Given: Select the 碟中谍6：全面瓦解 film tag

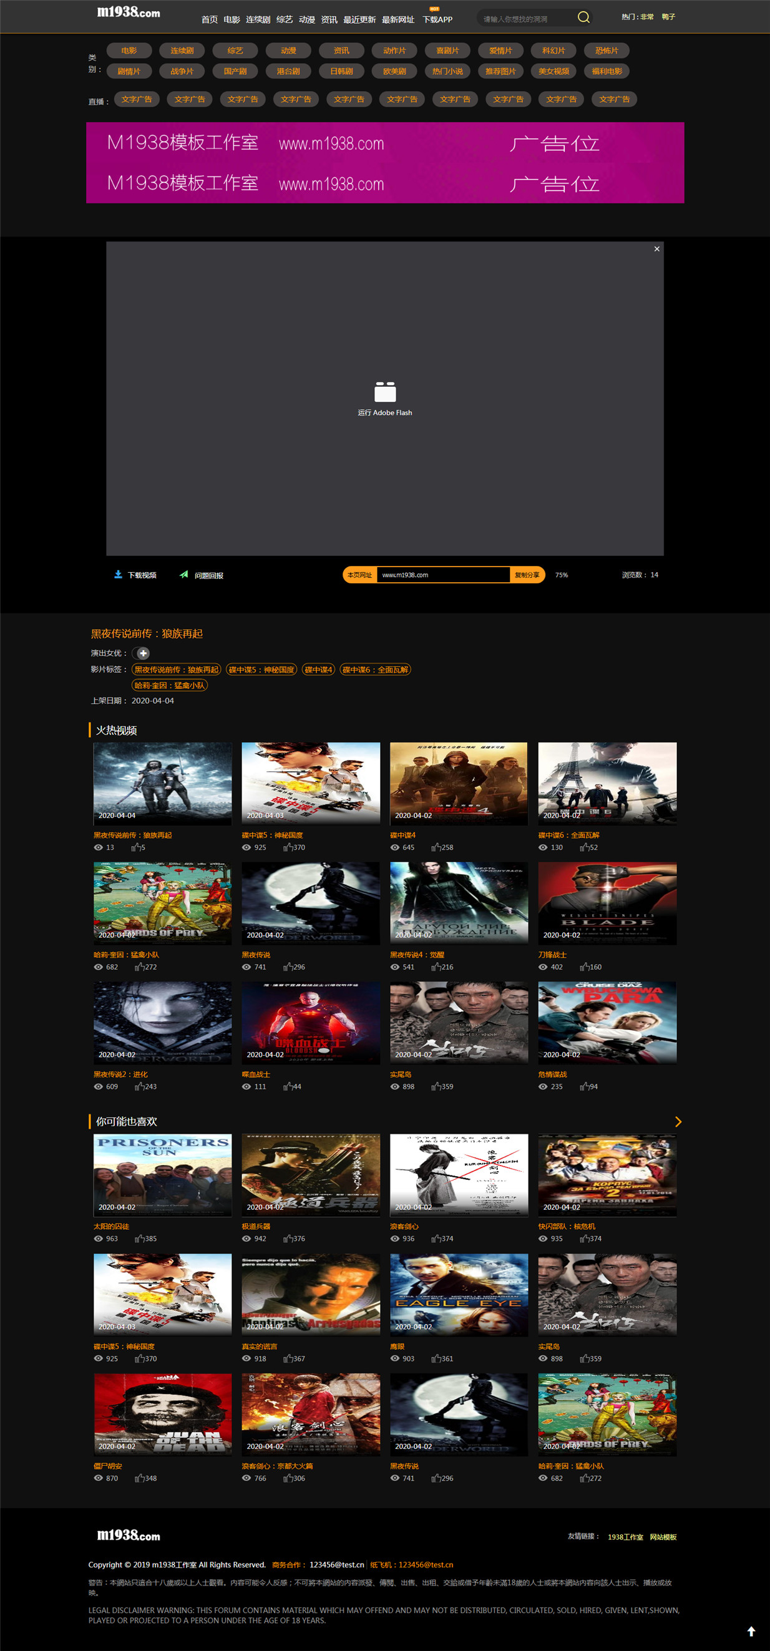Looking at the screenshot, I should click(375, 670).
